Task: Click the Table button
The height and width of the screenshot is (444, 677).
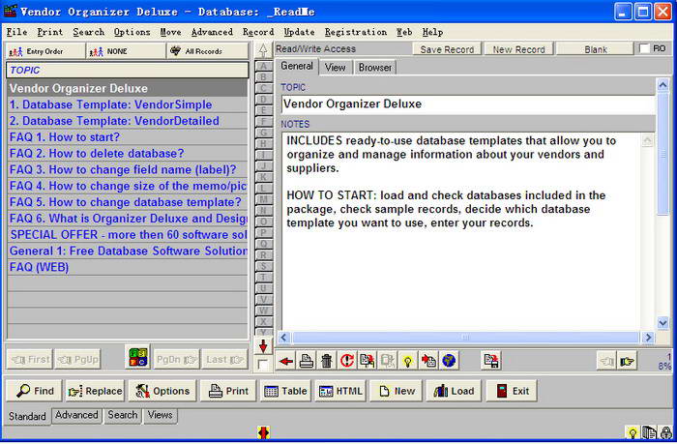Action: (x=285, y=391)
